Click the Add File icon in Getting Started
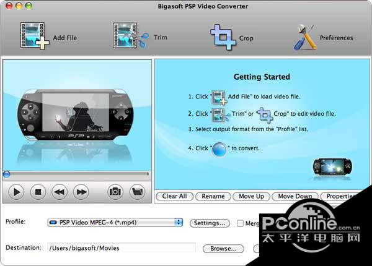Screen dimensions: 372x266 219,97
